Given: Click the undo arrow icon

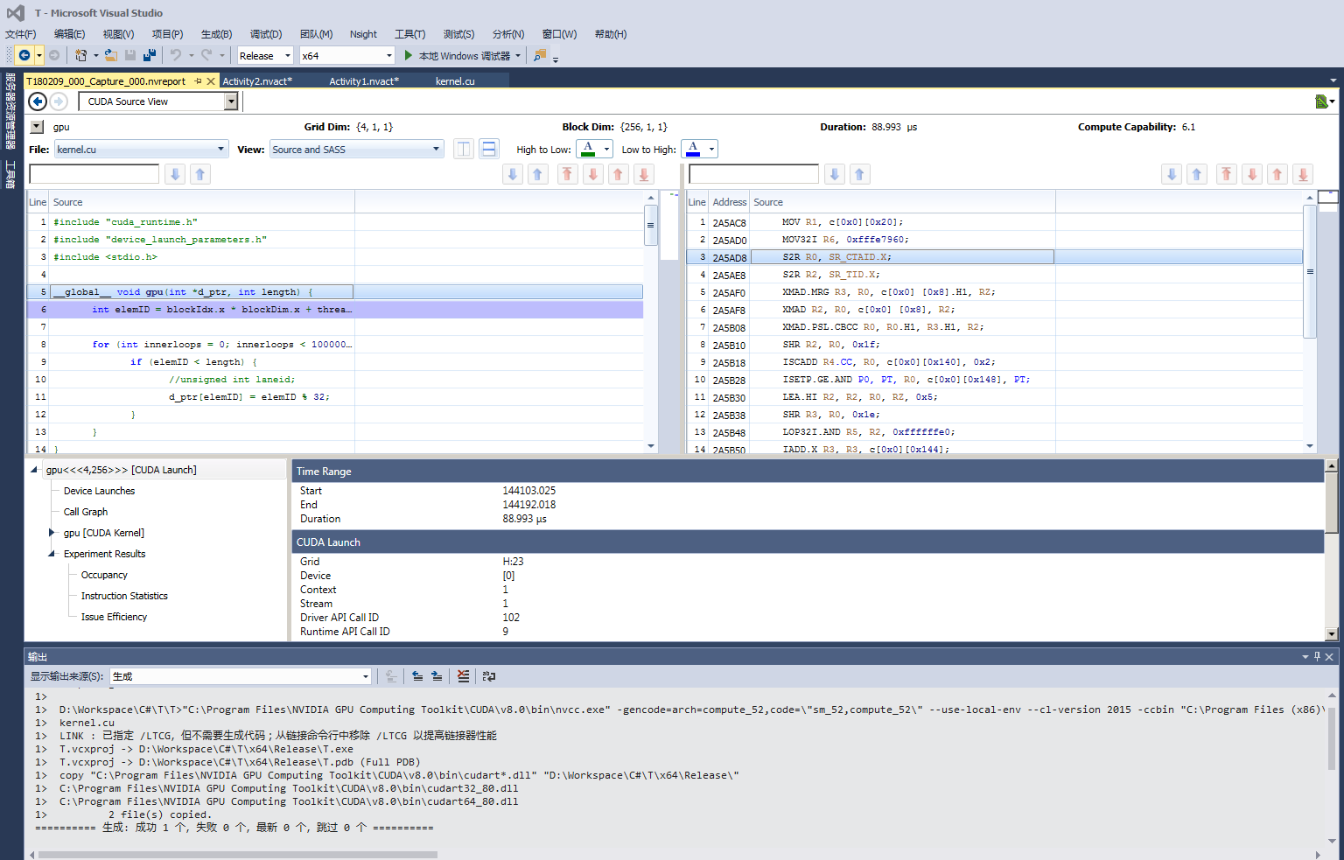Looking at the screenshot, I should point(176,55).
